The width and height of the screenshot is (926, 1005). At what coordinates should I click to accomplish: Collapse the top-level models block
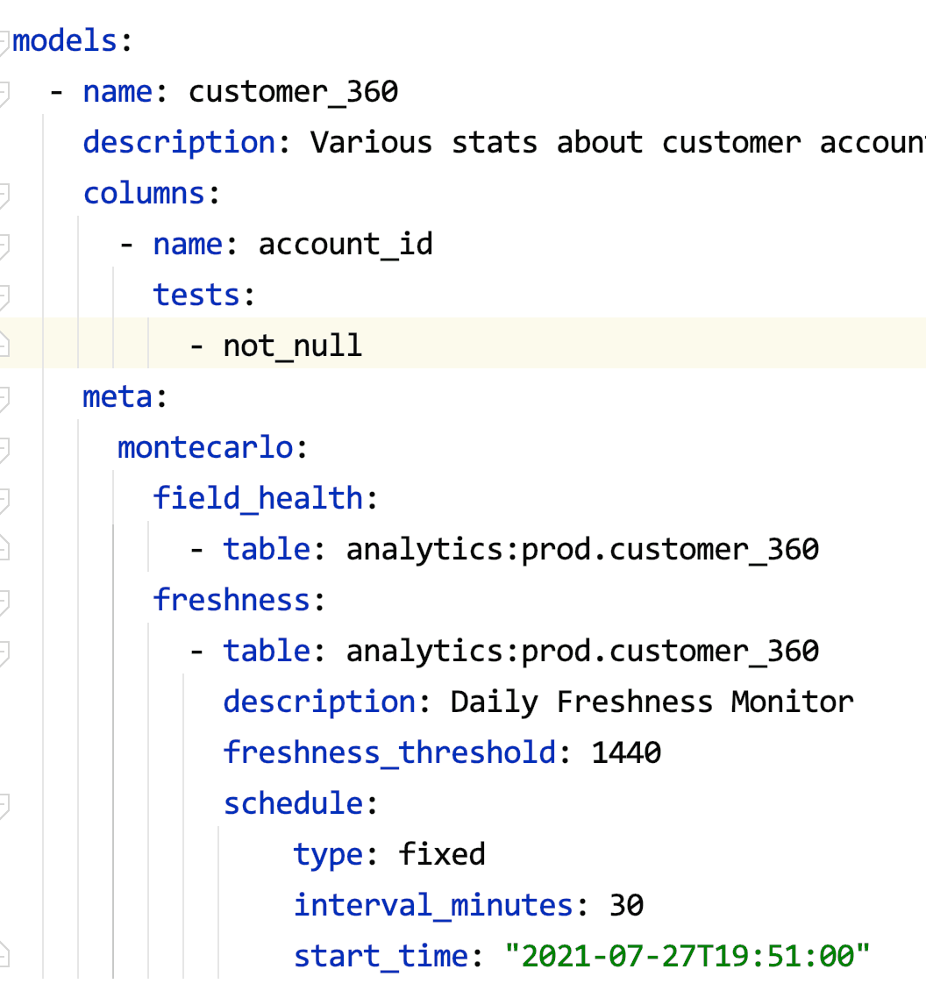(x=4, y=41)
